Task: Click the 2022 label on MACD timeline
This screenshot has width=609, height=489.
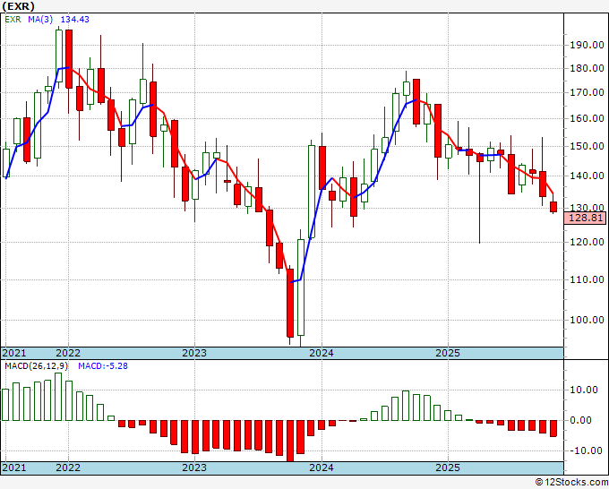Action: [x=68, y=468]
